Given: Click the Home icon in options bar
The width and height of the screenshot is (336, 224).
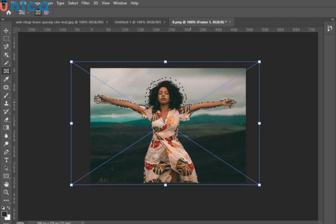Looking at the screenshot, I should tap(8, 12).
